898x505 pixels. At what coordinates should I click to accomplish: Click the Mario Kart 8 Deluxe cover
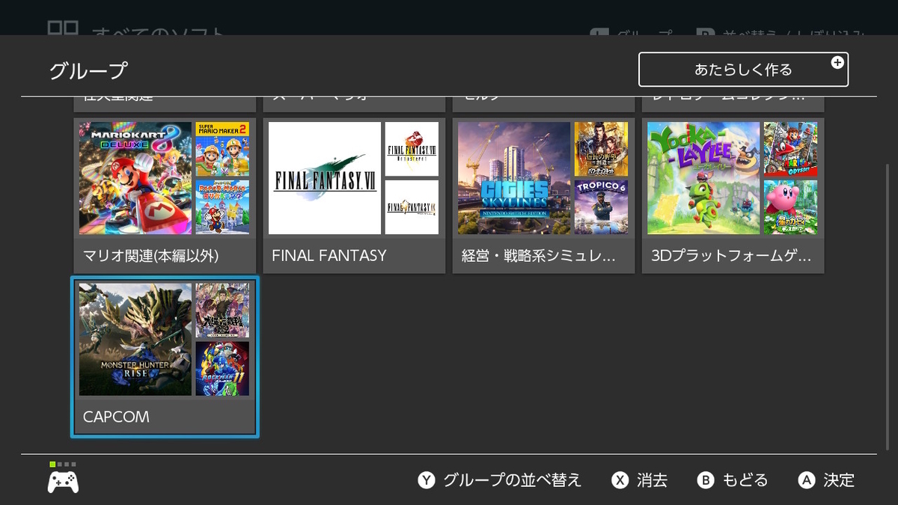(135, 178)
